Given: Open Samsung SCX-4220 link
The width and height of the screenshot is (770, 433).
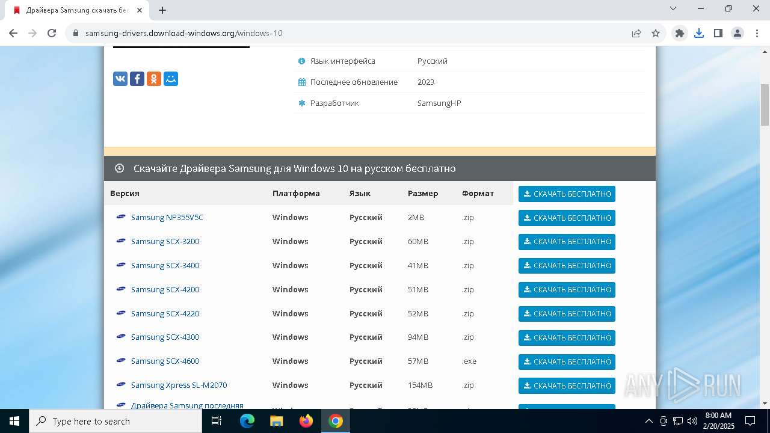Looking at the screenshot, I should click(x=165, y=313).
